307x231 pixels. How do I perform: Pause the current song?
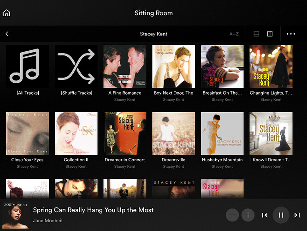pos(281,215)
